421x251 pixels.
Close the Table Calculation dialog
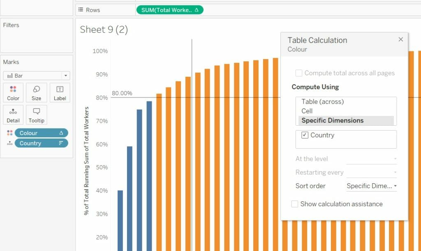click(x=401, y=39)
